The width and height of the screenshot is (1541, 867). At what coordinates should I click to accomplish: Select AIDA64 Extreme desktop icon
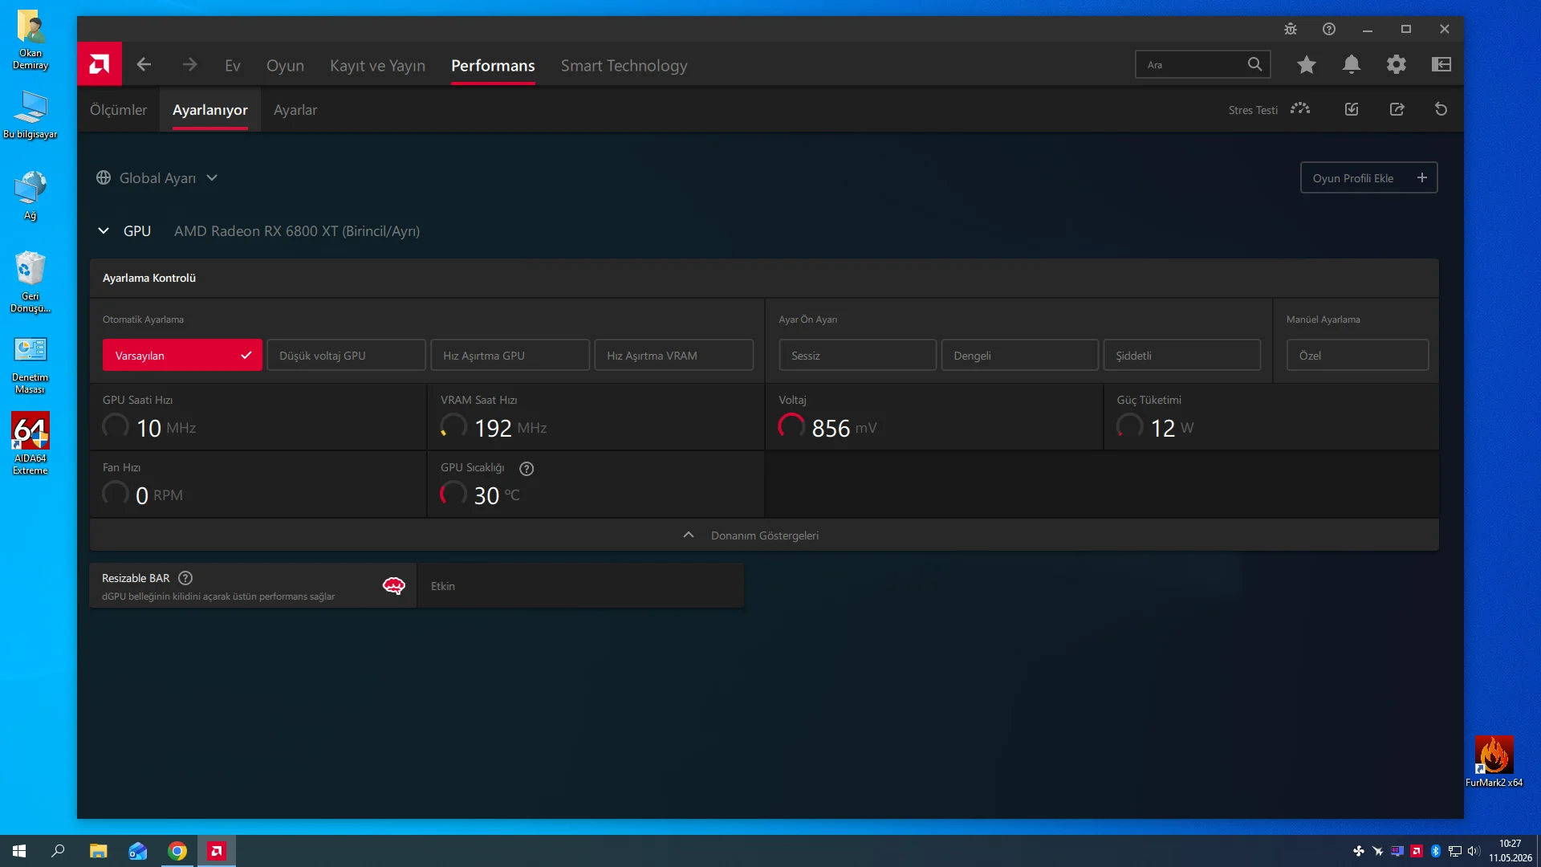[30, 443]
